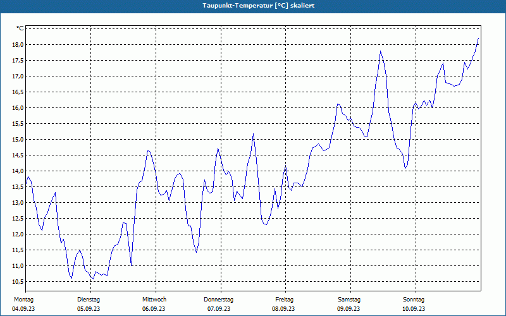This screenshot has height=316, width=506.
Task: Click the 15,0 y-axis value
Action: 18,139
